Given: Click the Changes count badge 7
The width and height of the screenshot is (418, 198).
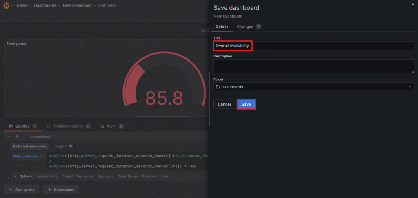Looking at the screenshot, I should point(258,26).
